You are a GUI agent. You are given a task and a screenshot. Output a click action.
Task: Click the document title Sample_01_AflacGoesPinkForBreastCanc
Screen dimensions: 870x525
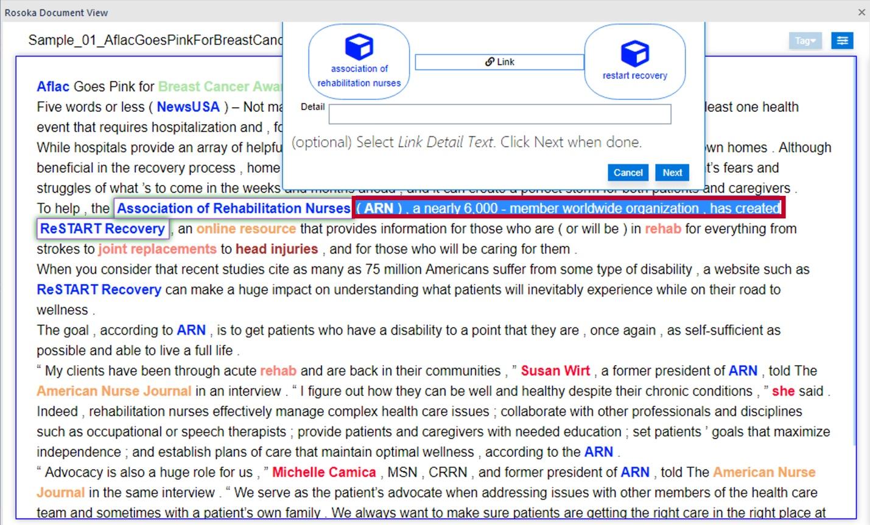pyautogui.click(x=155, y=41)
